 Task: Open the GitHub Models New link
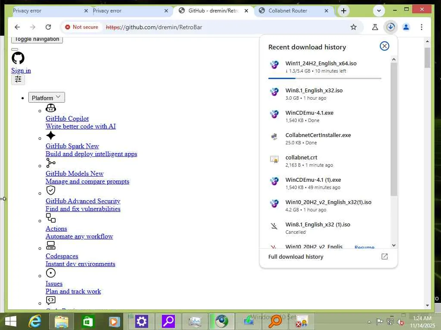click(x=75, y=174)
